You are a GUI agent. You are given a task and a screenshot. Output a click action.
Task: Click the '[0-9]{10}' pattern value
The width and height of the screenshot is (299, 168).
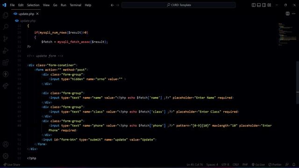point(201,126)
